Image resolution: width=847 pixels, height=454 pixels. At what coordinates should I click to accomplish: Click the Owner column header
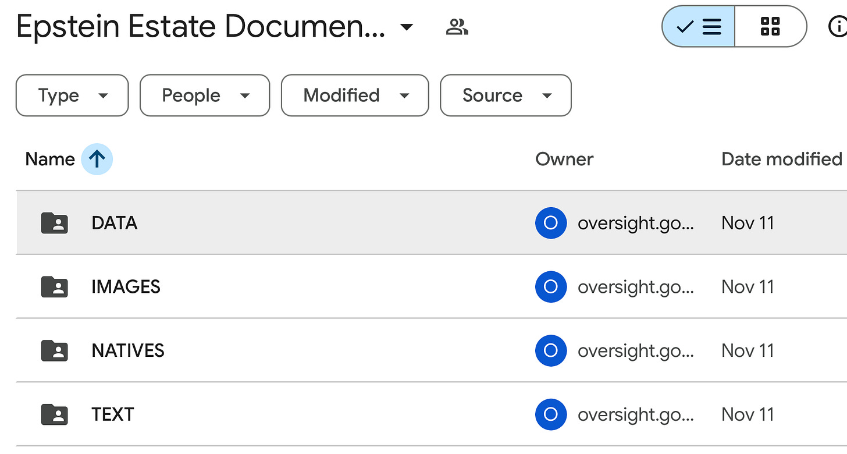tap(564, 159)
